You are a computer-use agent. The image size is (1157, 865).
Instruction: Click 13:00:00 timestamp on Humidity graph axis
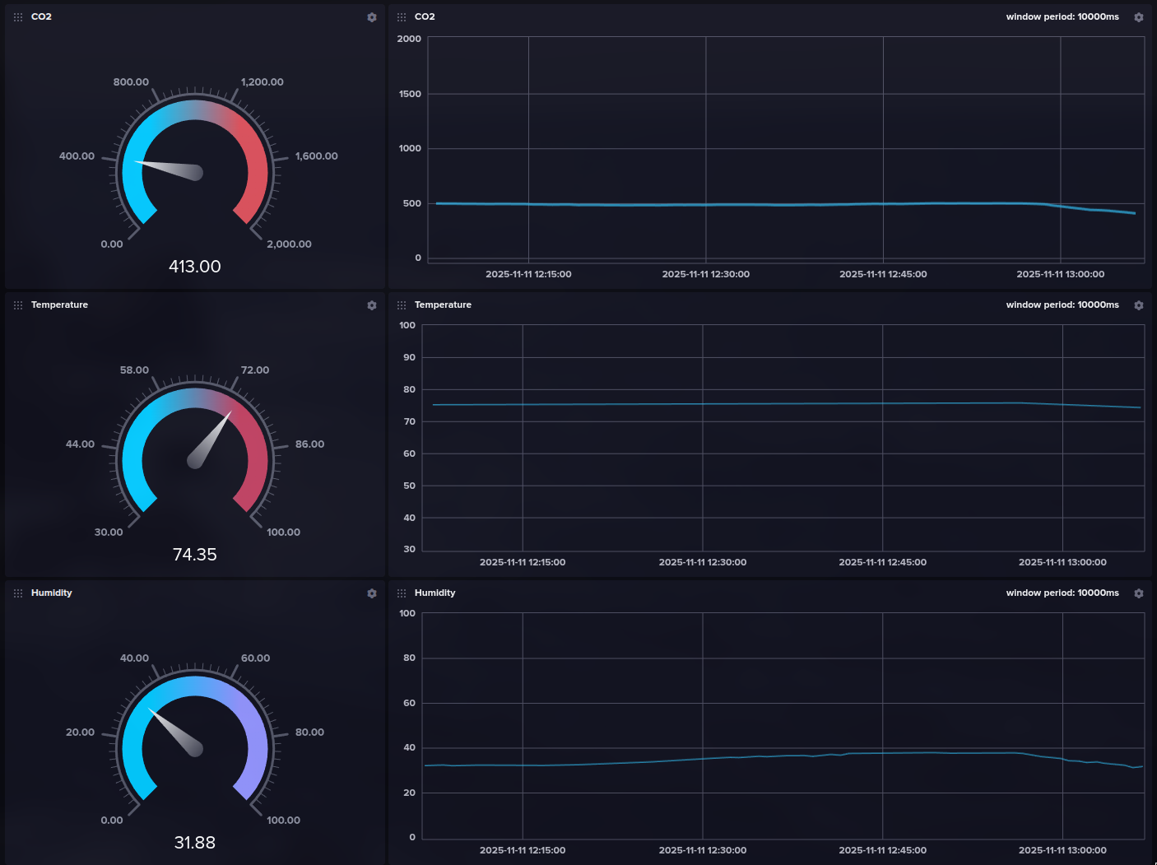click(1062, 850)
